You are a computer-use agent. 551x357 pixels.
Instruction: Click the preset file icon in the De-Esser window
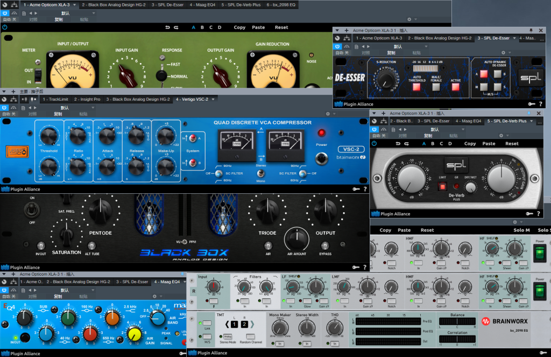click(x=356, y=46)
